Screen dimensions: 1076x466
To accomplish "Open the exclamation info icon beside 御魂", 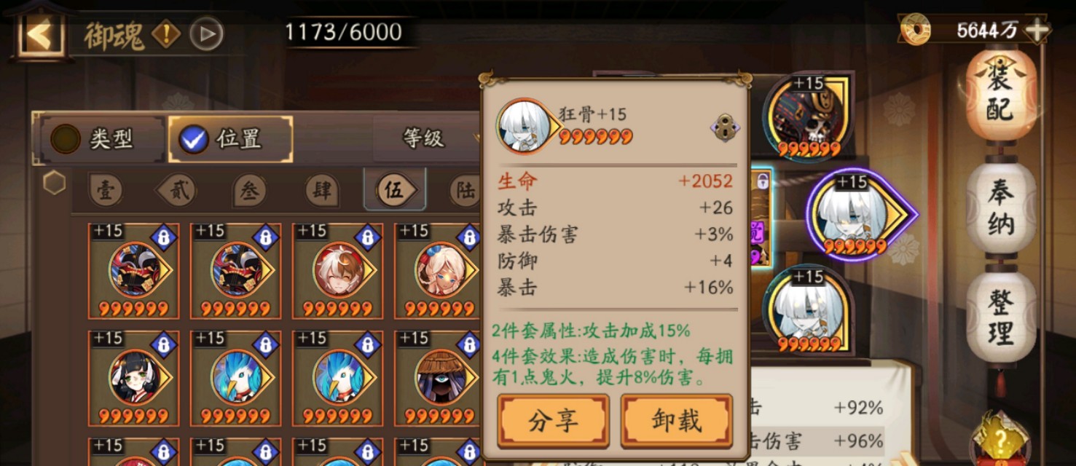I will tap(166, 33).
